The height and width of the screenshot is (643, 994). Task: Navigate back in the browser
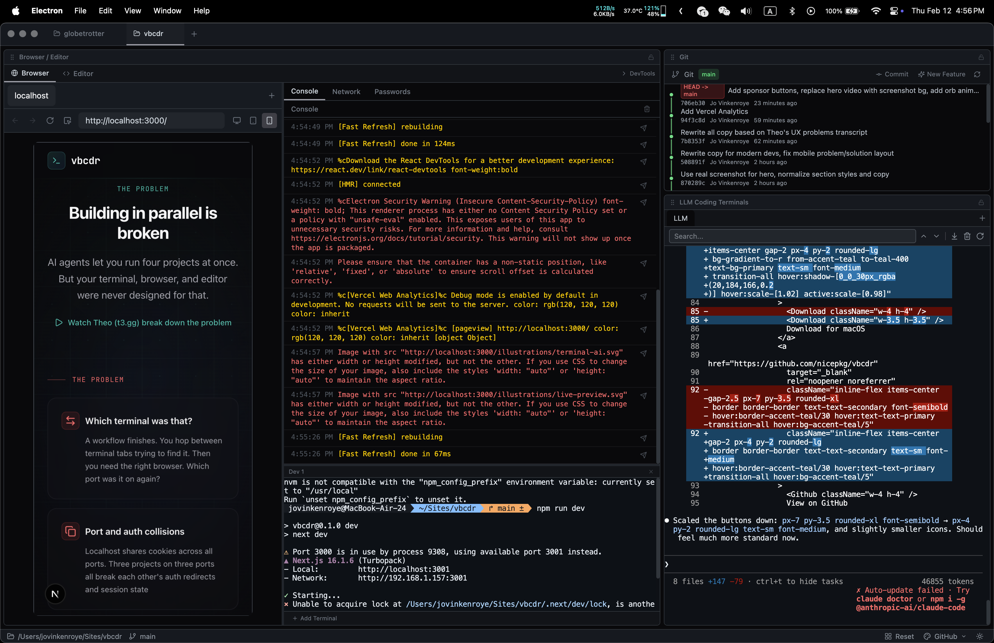tap(15, 121)
